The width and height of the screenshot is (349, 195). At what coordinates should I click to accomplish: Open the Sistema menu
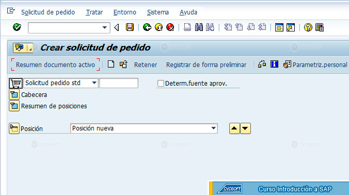(158, 12)
